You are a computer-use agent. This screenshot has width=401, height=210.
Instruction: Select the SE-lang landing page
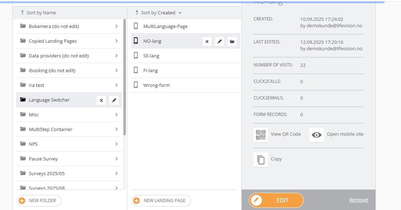(x=186, y=56)
